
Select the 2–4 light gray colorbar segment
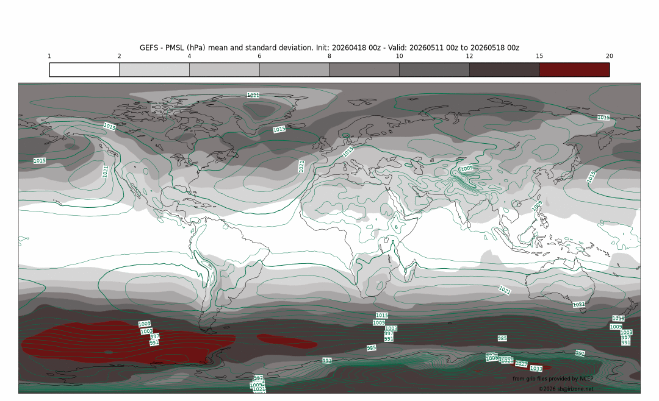click(x=154, y=69)
